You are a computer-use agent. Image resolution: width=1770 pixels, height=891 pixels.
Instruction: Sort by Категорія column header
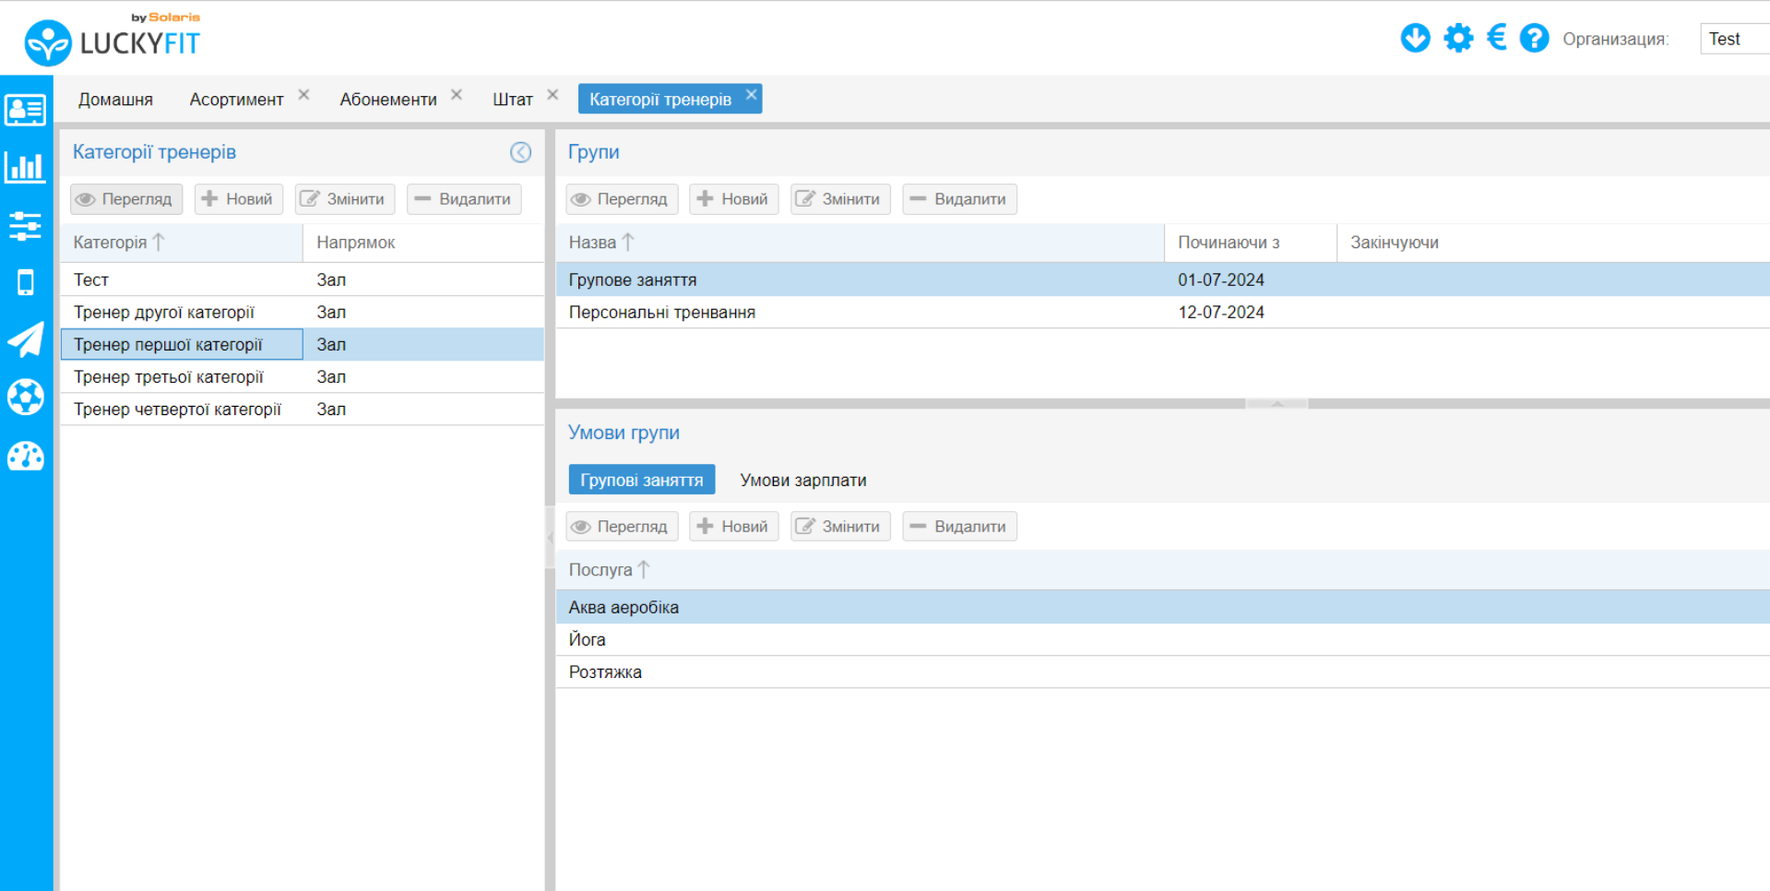(x=182, y=243)
